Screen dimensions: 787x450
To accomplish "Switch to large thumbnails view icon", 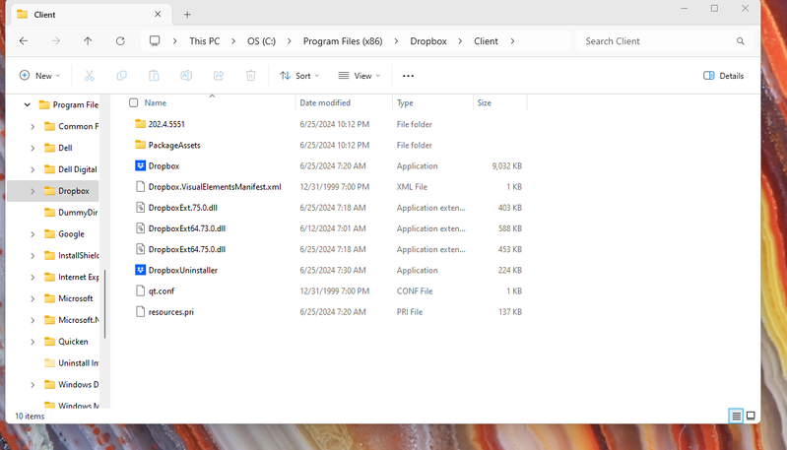I will coord(751,417).
